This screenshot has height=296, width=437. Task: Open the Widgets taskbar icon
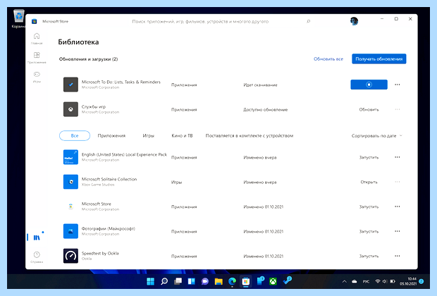tap(192, 281)
